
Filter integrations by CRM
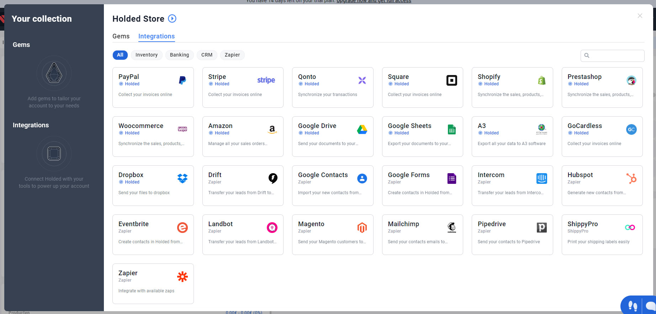coord(207,55)
